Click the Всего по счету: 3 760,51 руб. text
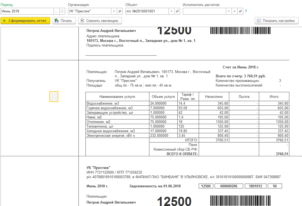 point(241,76)
